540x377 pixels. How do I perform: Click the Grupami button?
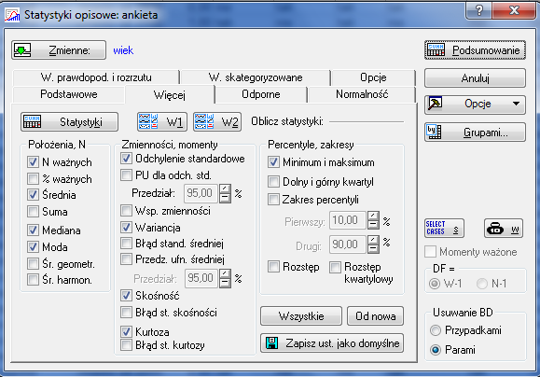(x=476, y=133)
